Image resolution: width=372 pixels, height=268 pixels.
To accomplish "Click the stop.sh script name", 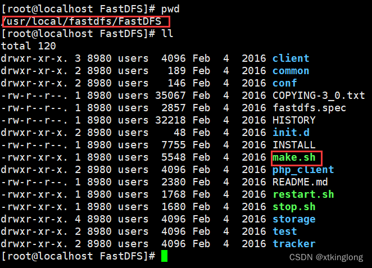I will pos(294,207).
